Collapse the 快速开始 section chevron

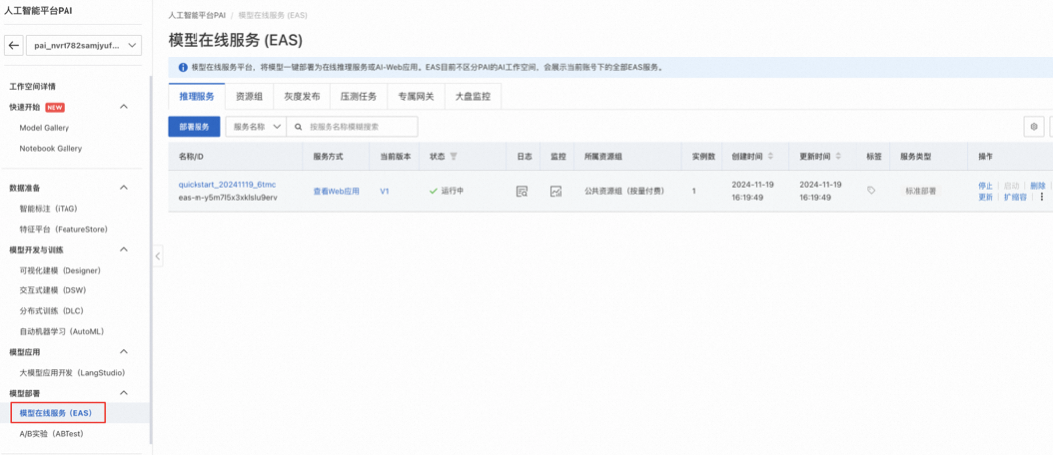coord(124,107)
